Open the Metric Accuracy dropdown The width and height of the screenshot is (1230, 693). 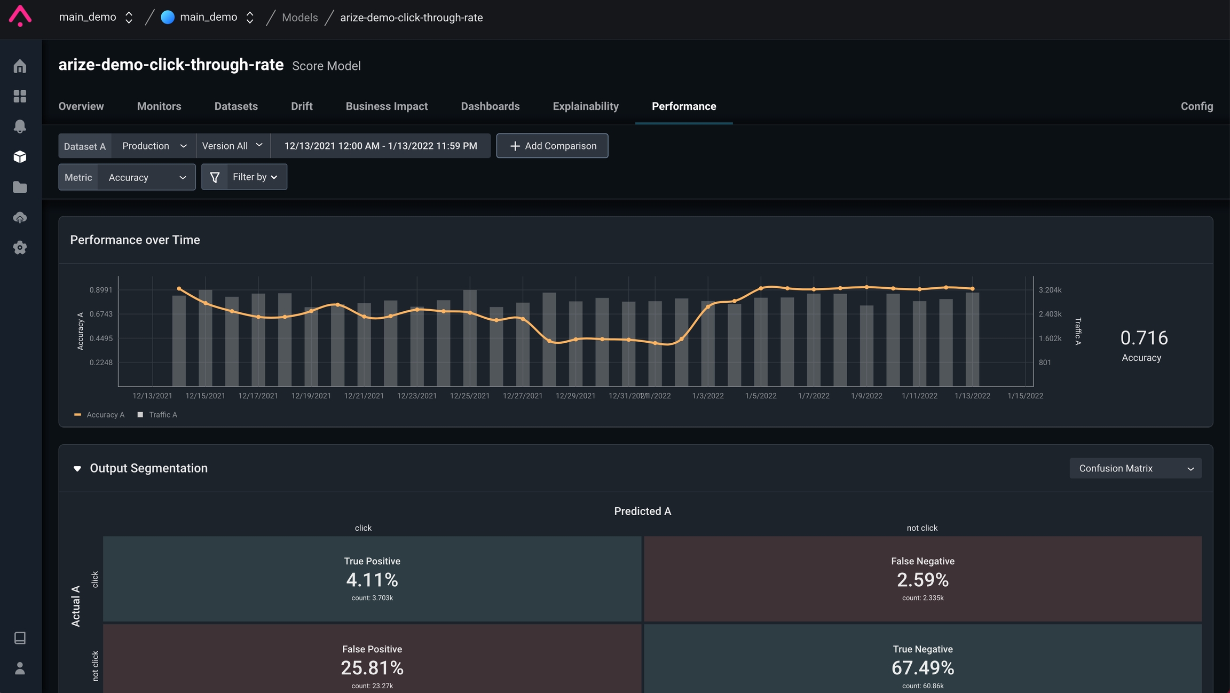[x=146, y=177]
